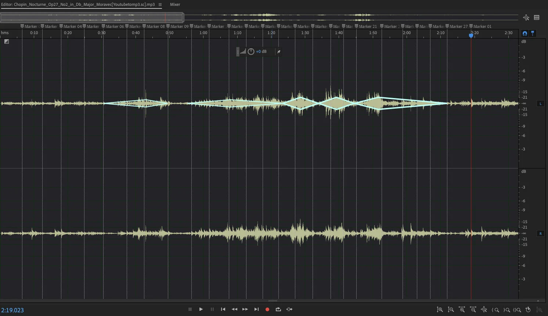Image resolution: width=548 pixels, height=316 pixels.
Task: Click Zoom Out Time icon
Action: tap(473, 310)
